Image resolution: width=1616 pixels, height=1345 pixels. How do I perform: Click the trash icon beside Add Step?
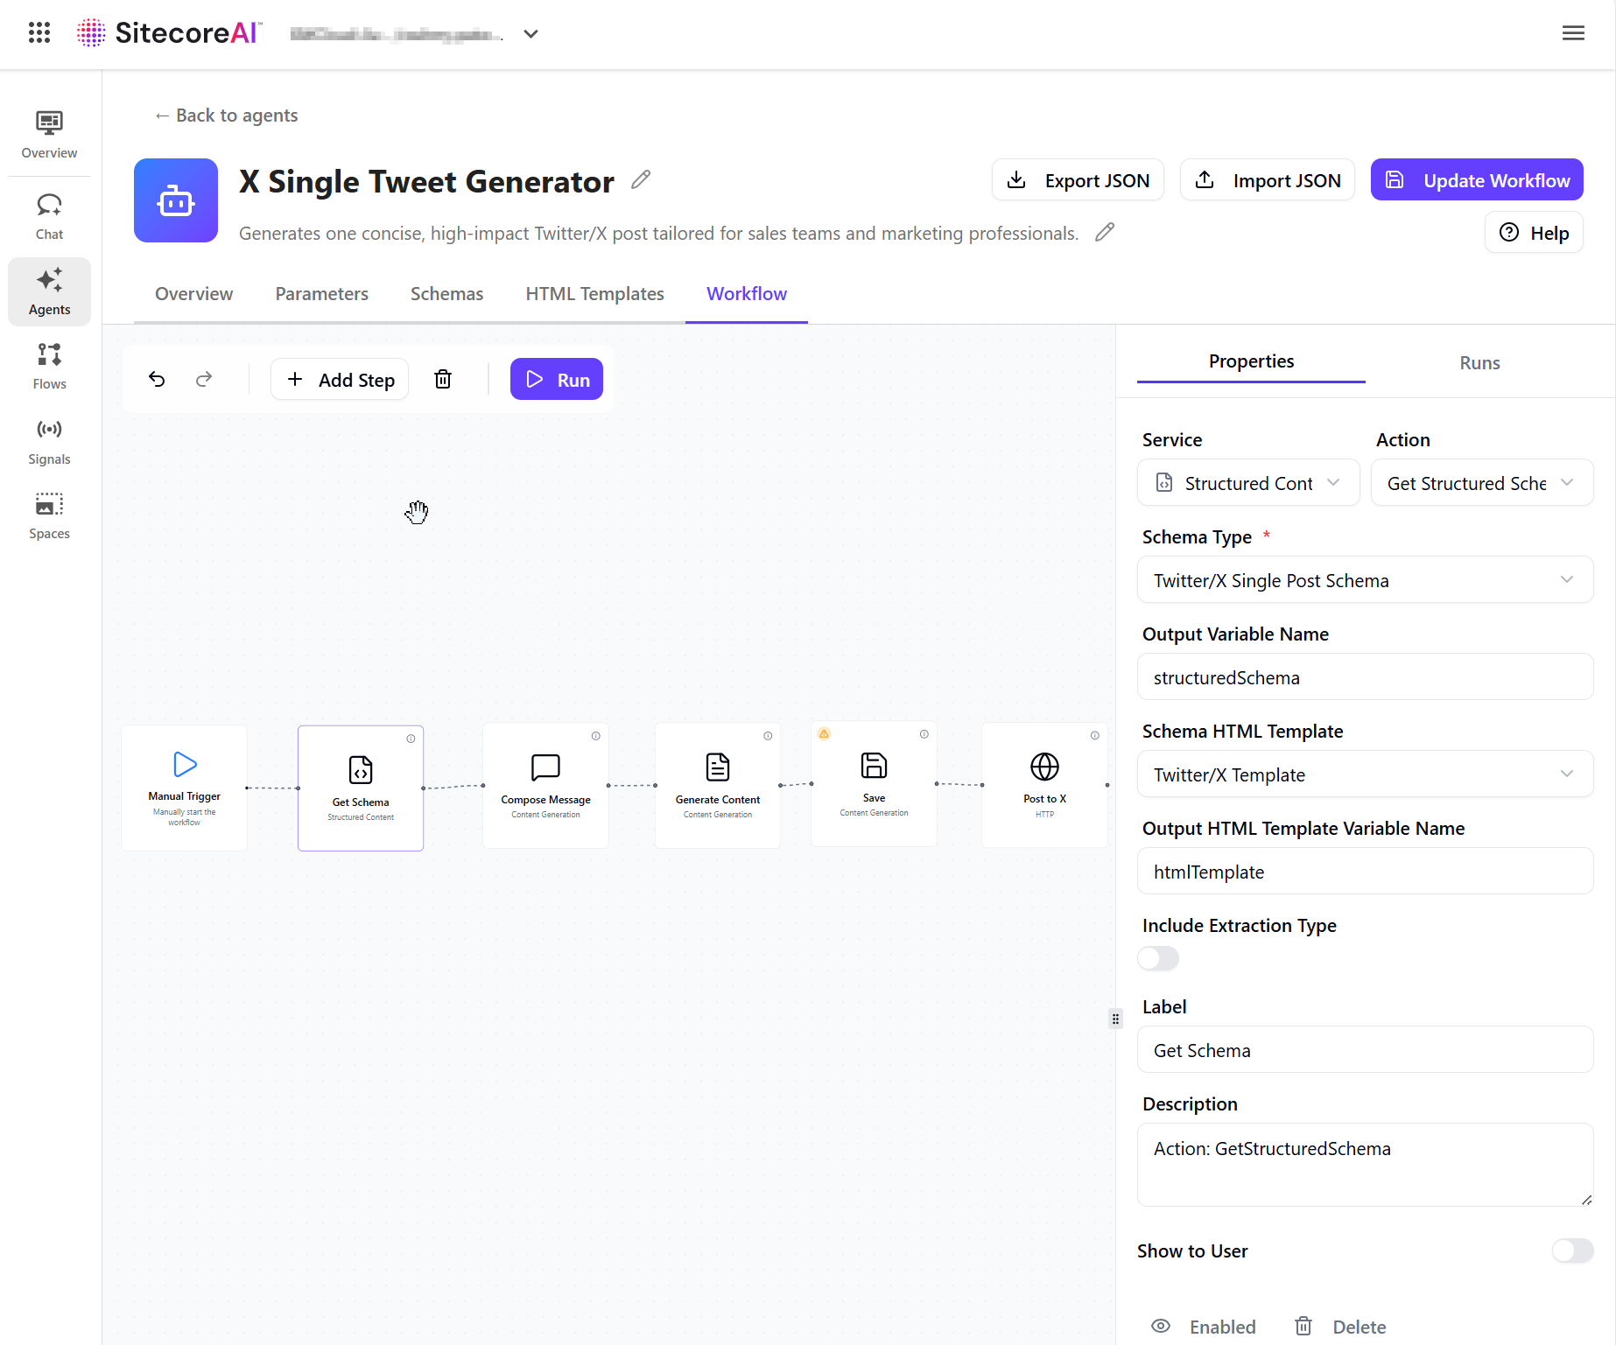click(443, 379)
